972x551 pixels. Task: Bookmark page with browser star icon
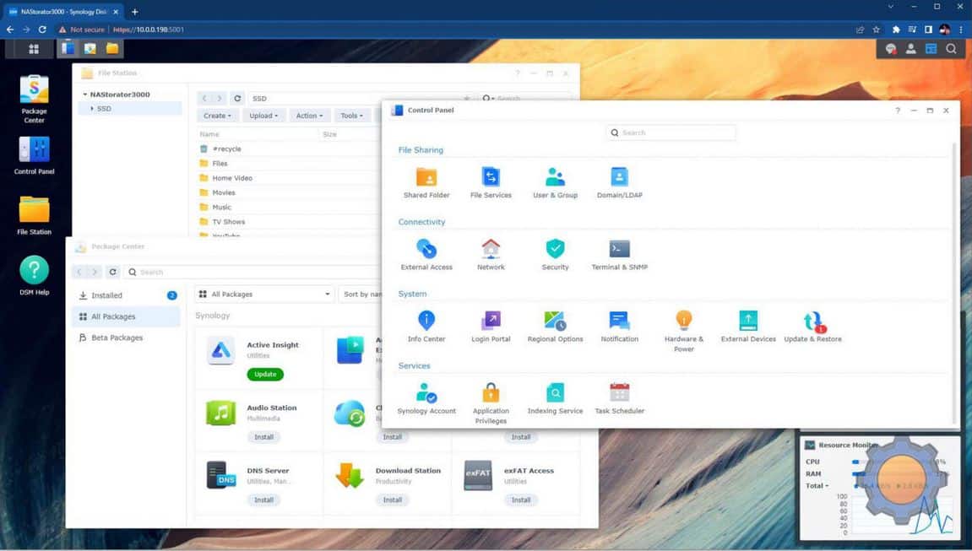(x=876, y=30)
